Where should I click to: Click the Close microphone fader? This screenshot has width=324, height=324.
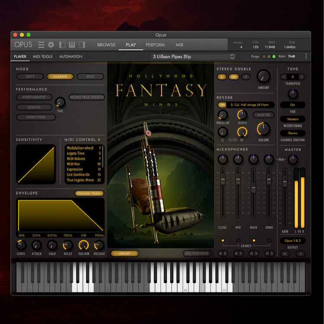223,179
